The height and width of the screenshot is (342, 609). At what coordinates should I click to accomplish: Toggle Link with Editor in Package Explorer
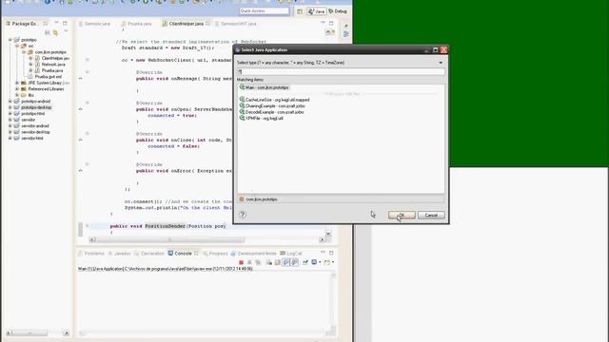[x=55, y=33]
